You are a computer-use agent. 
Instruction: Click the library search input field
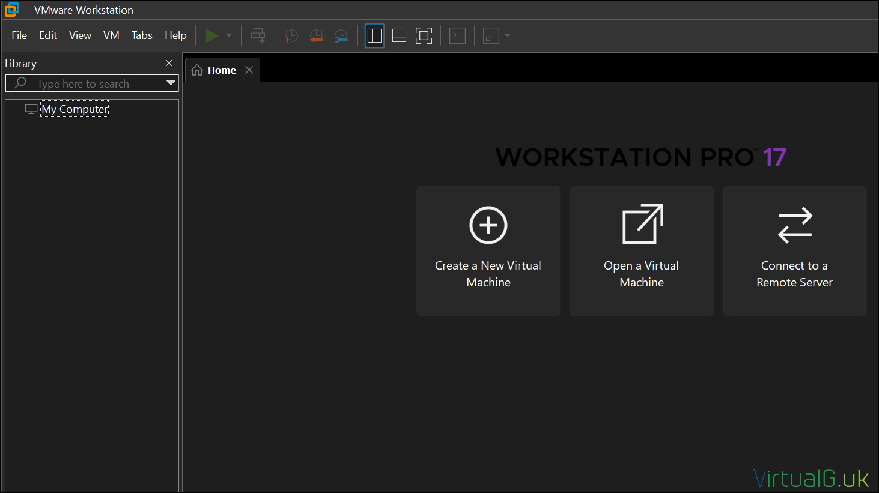pyautogui.click(x=90, y=83)
